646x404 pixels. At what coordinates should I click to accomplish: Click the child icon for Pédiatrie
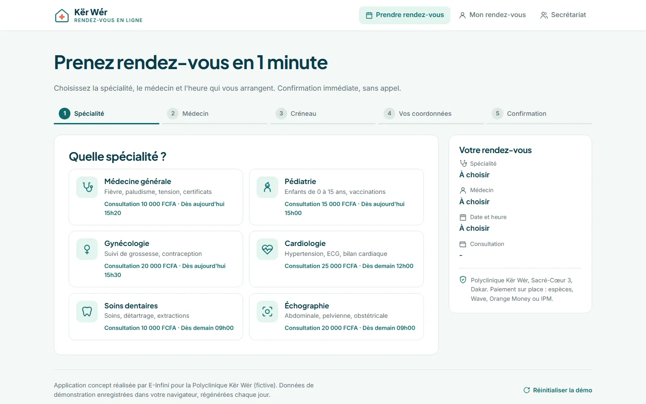(x=267, y=187)
